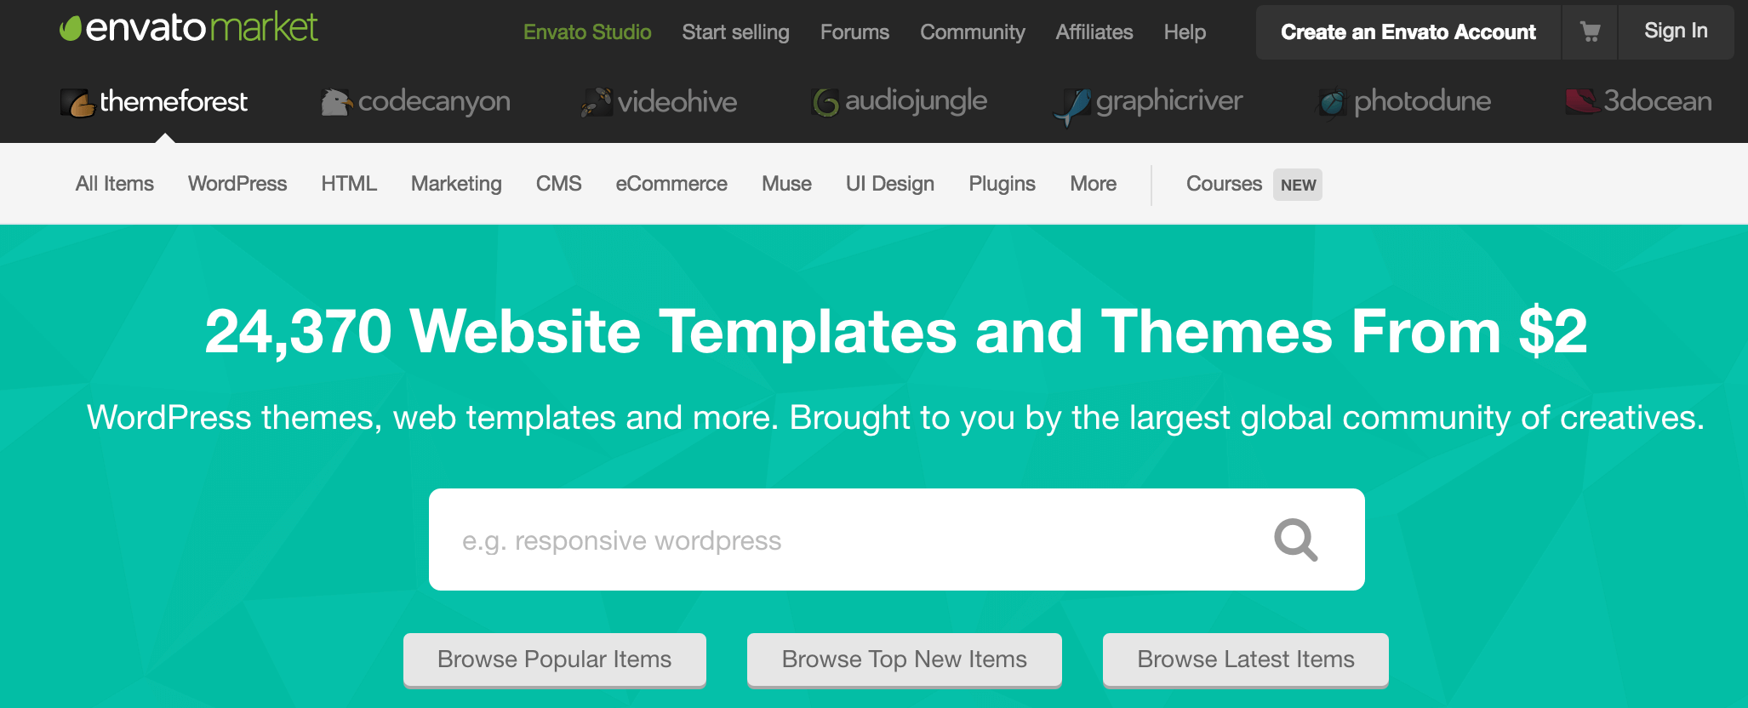Click the 24,370 Website Templates headline

(x=895, y=331)
